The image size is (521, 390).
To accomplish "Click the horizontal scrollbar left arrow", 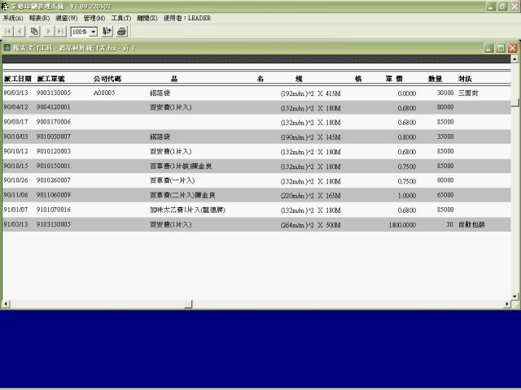I will 6,304.
